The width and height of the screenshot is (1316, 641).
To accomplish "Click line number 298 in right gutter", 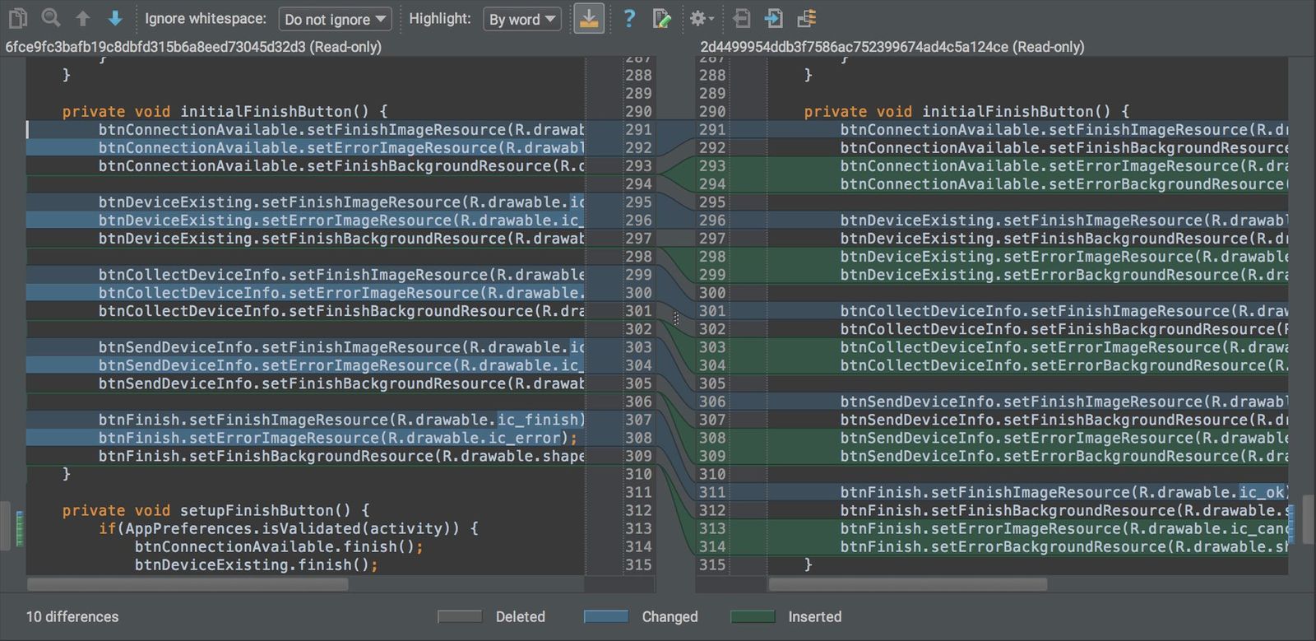I will coord(712,257).
